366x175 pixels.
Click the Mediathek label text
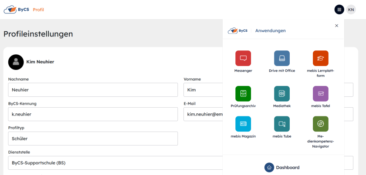(x=282, y=106)
